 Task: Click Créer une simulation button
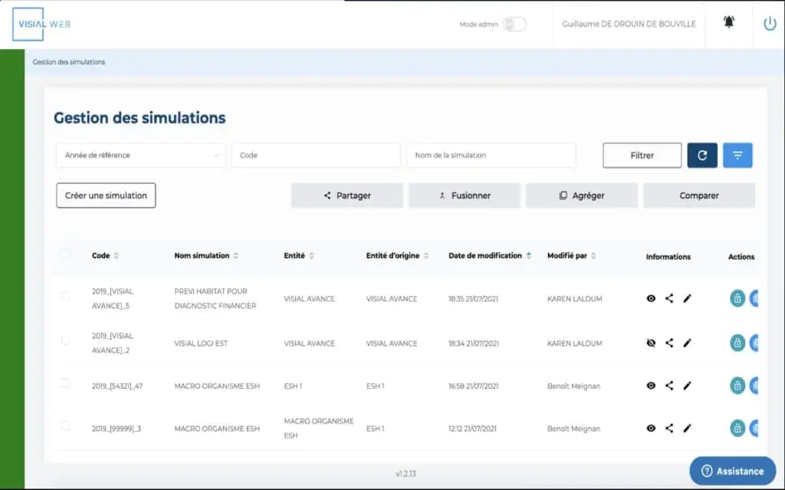point(106,196)
